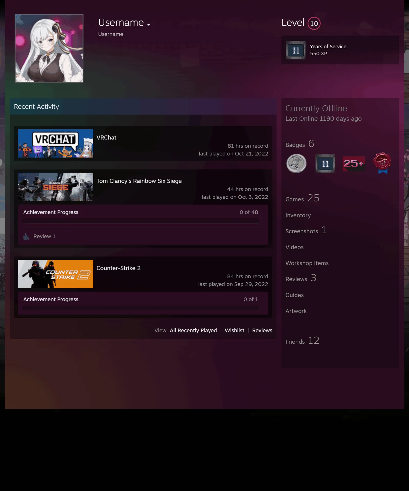Open the Review 1 link
The height and width of the screenshot is (491, 409).
point(44,236)
